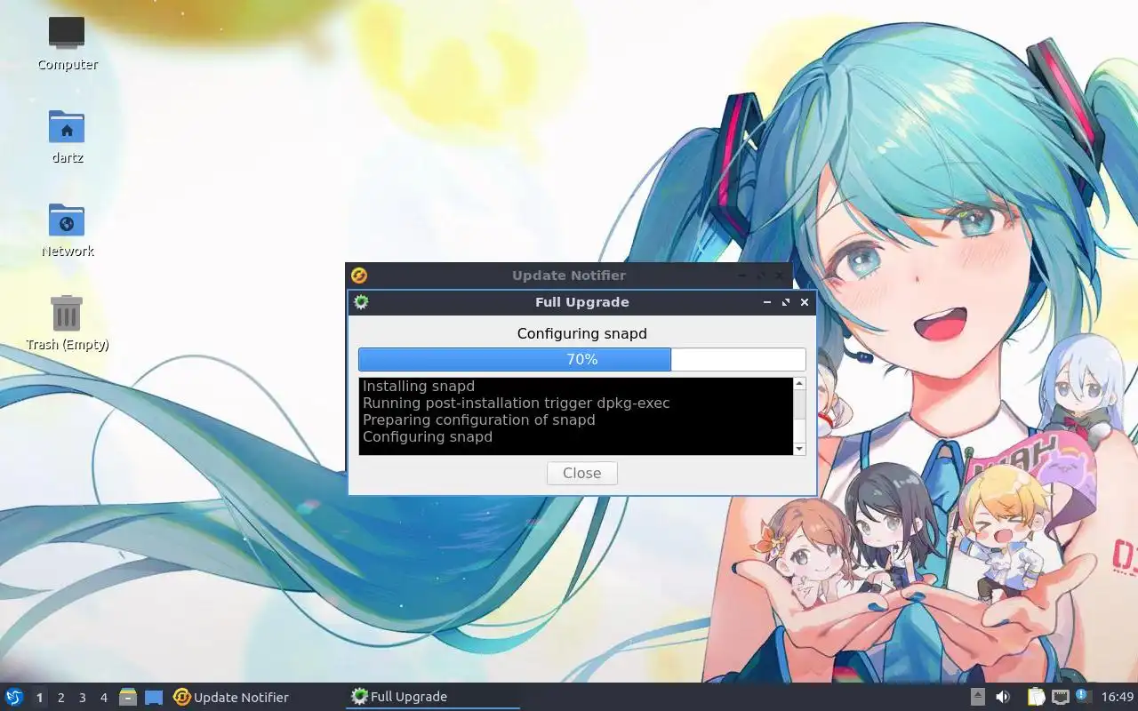Click the last 'Configuring snapd' log line
1138x711 pixels.
point(428,437)
